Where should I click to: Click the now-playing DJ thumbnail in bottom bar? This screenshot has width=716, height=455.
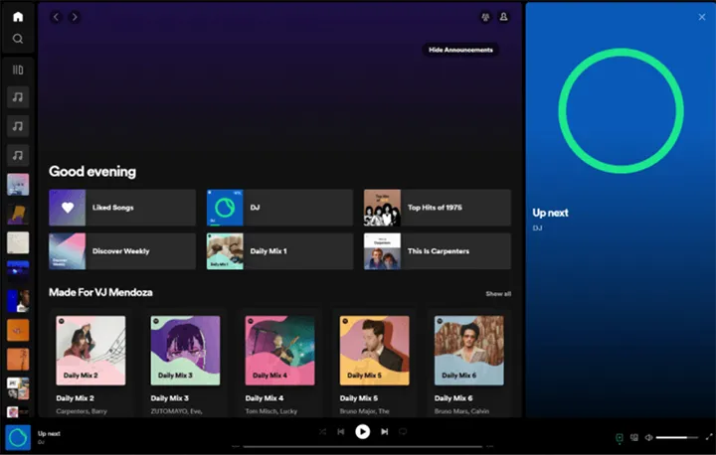(18, 437)
